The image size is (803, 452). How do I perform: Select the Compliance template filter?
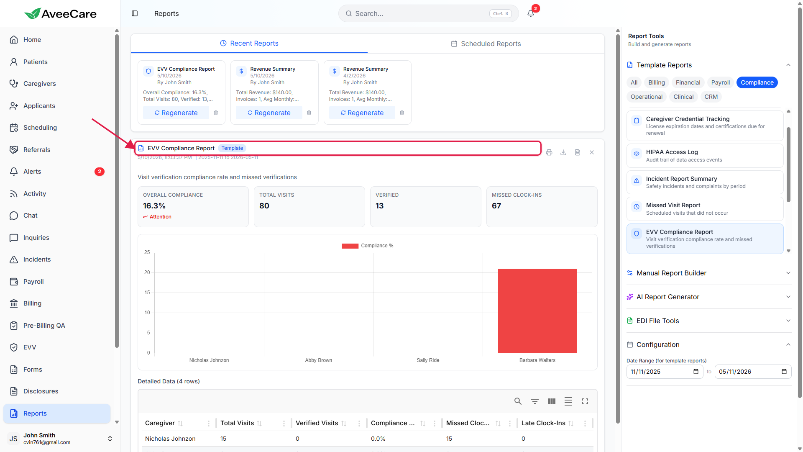757,82
